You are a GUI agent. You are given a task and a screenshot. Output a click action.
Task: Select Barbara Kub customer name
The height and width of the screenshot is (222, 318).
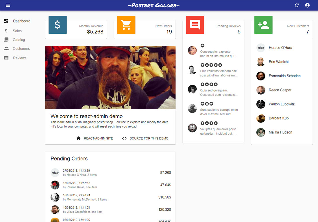279,118
